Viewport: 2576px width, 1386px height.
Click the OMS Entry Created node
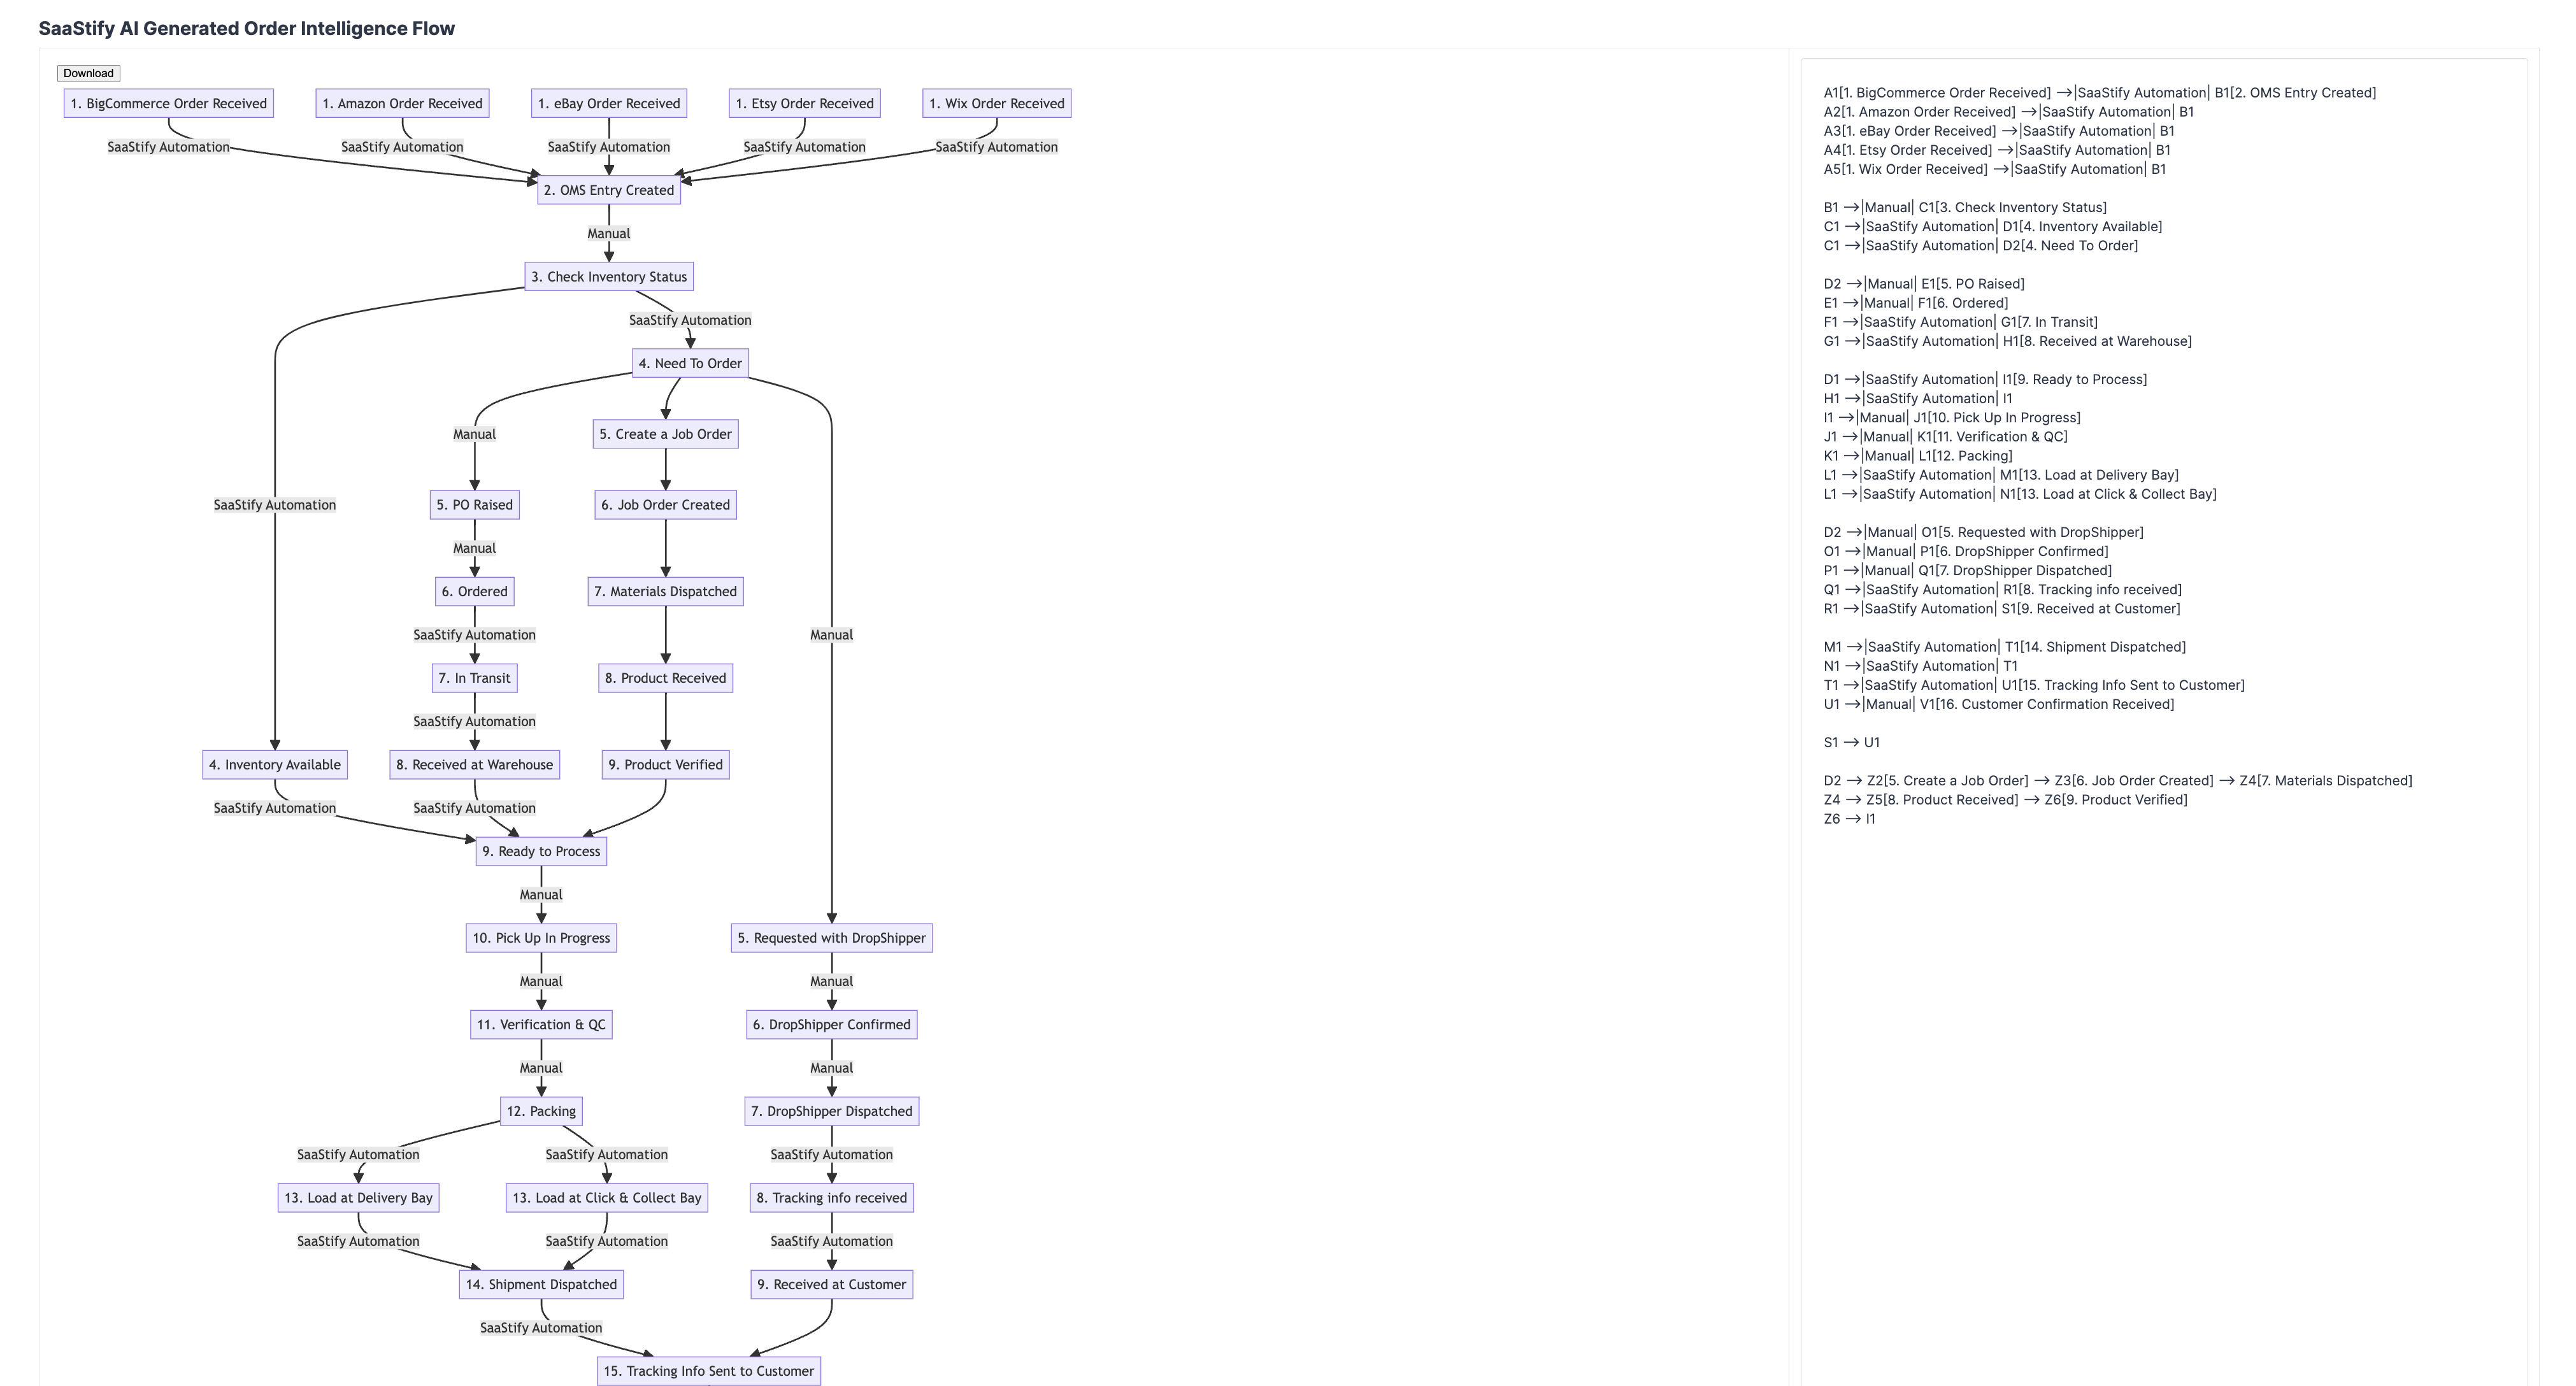click(608, 190)
